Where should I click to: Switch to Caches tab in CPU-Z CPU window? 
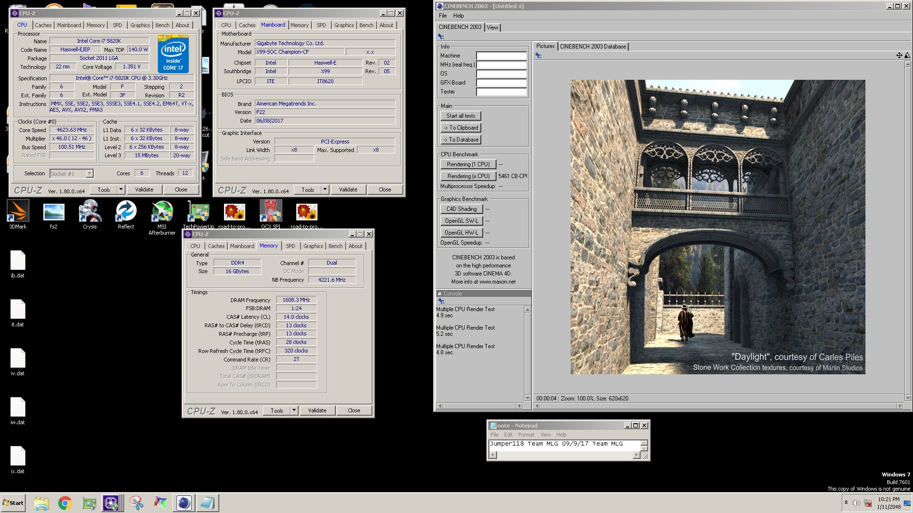tap(43, 25)
